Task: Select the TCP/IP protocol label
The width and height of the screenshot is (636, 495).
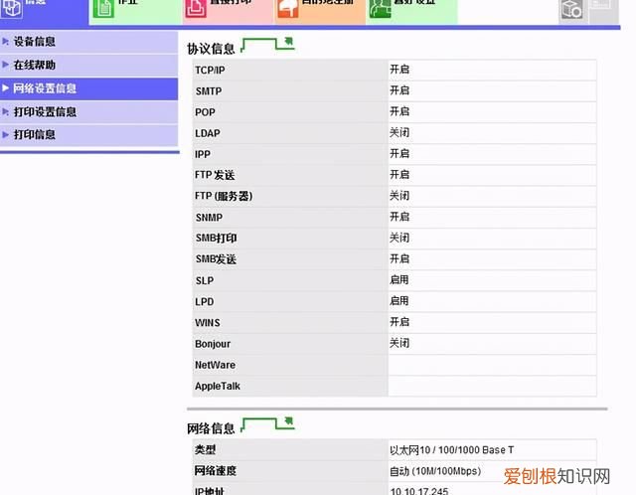Action: (x=210, y=71)
